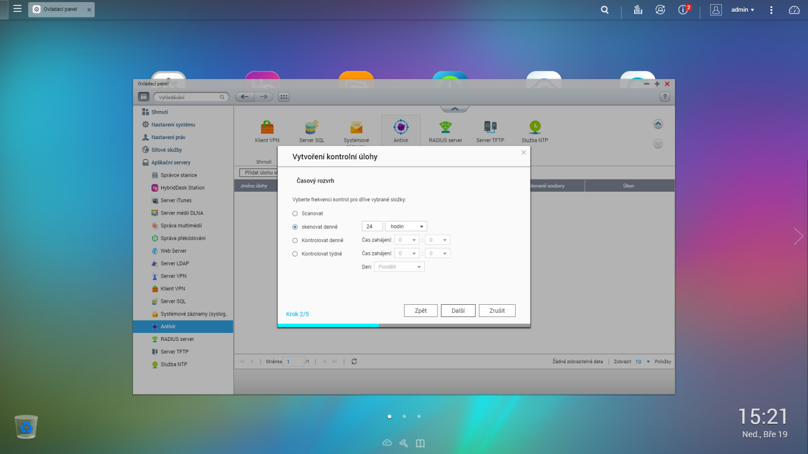The height and width of the screenshot is (454, 808).
Task: Open the admin user dropdown menu
Action: pos(742,10)
